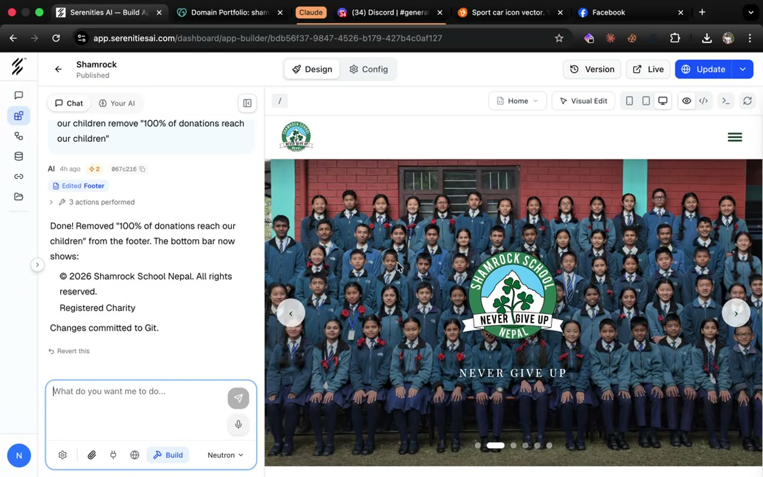Switch to the Design tab
The height and width of the screenshot is (477, 763).
tap(312, 69)
